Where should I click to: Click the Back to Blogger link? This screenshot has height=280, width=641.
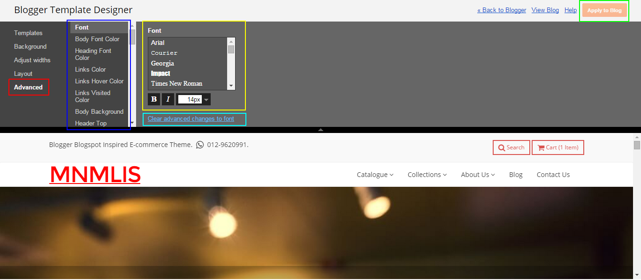(x=502, y=10)
